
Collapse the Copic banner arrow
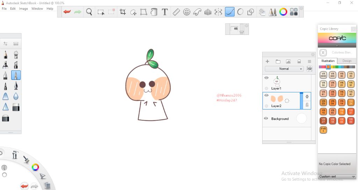(337, 46)
